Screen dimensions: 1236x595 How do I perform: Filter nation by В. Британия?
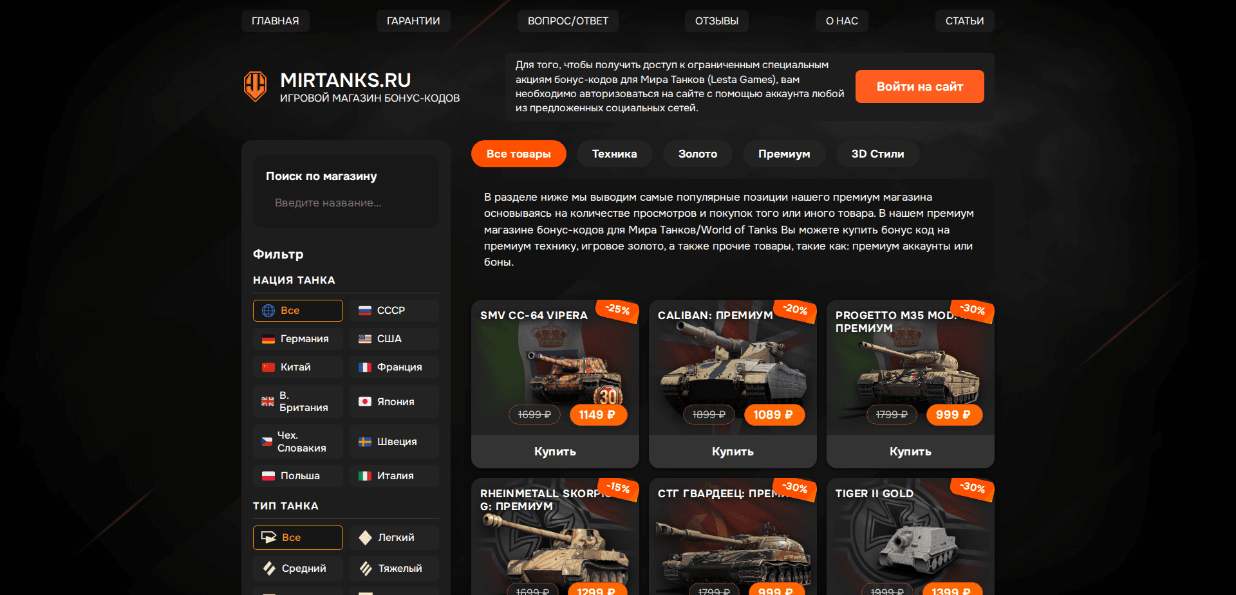tap(298, 401)
